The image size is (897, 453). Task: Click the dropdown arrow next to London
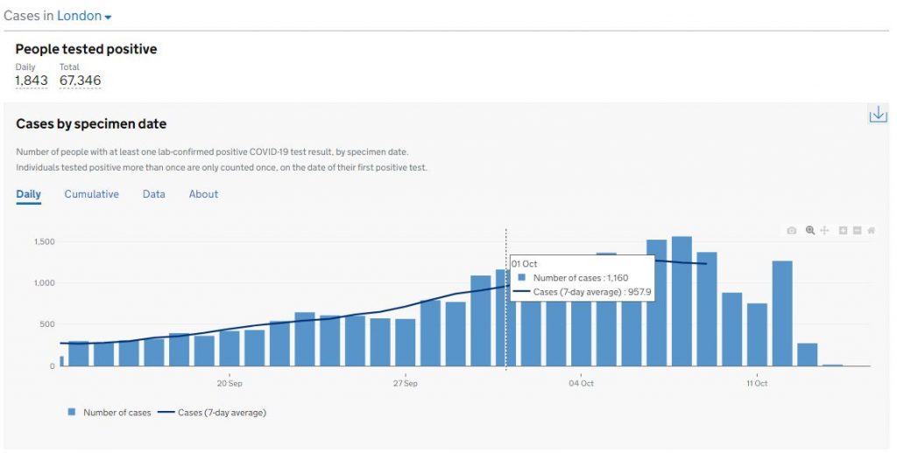coord(108,18)
